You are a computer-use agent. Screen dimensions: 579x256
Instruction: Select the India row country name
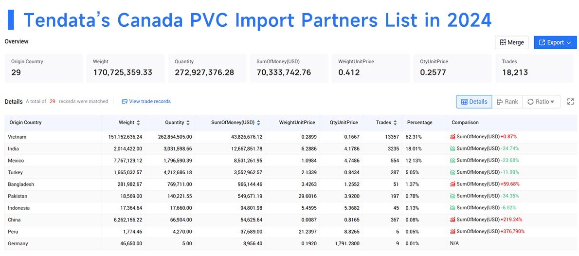coord(13,148)
